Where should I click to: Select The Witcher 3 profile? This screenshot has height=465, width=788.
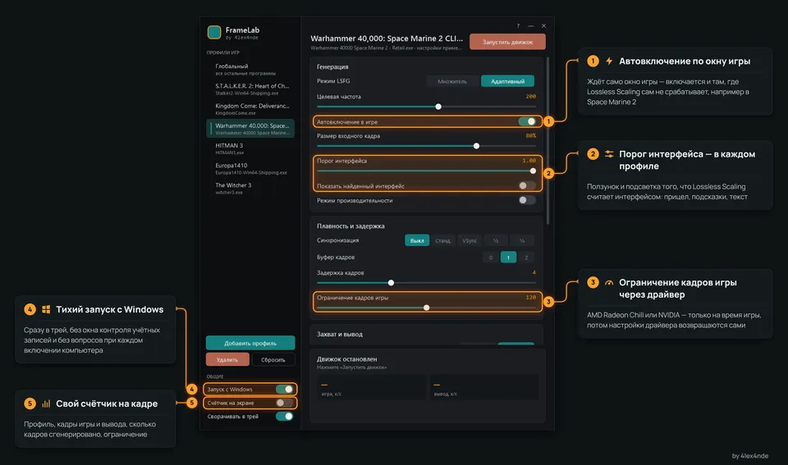(x=250, y=189)
